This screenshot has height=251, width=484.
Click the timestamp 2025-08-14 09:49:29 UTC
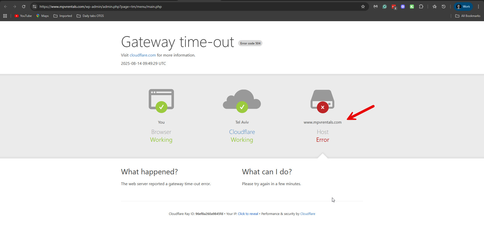click(143, 63)
